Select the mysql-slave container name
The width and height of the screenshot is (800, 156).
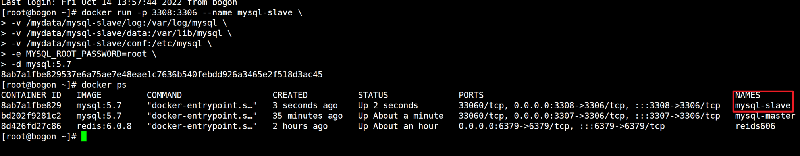coord(763,106)
